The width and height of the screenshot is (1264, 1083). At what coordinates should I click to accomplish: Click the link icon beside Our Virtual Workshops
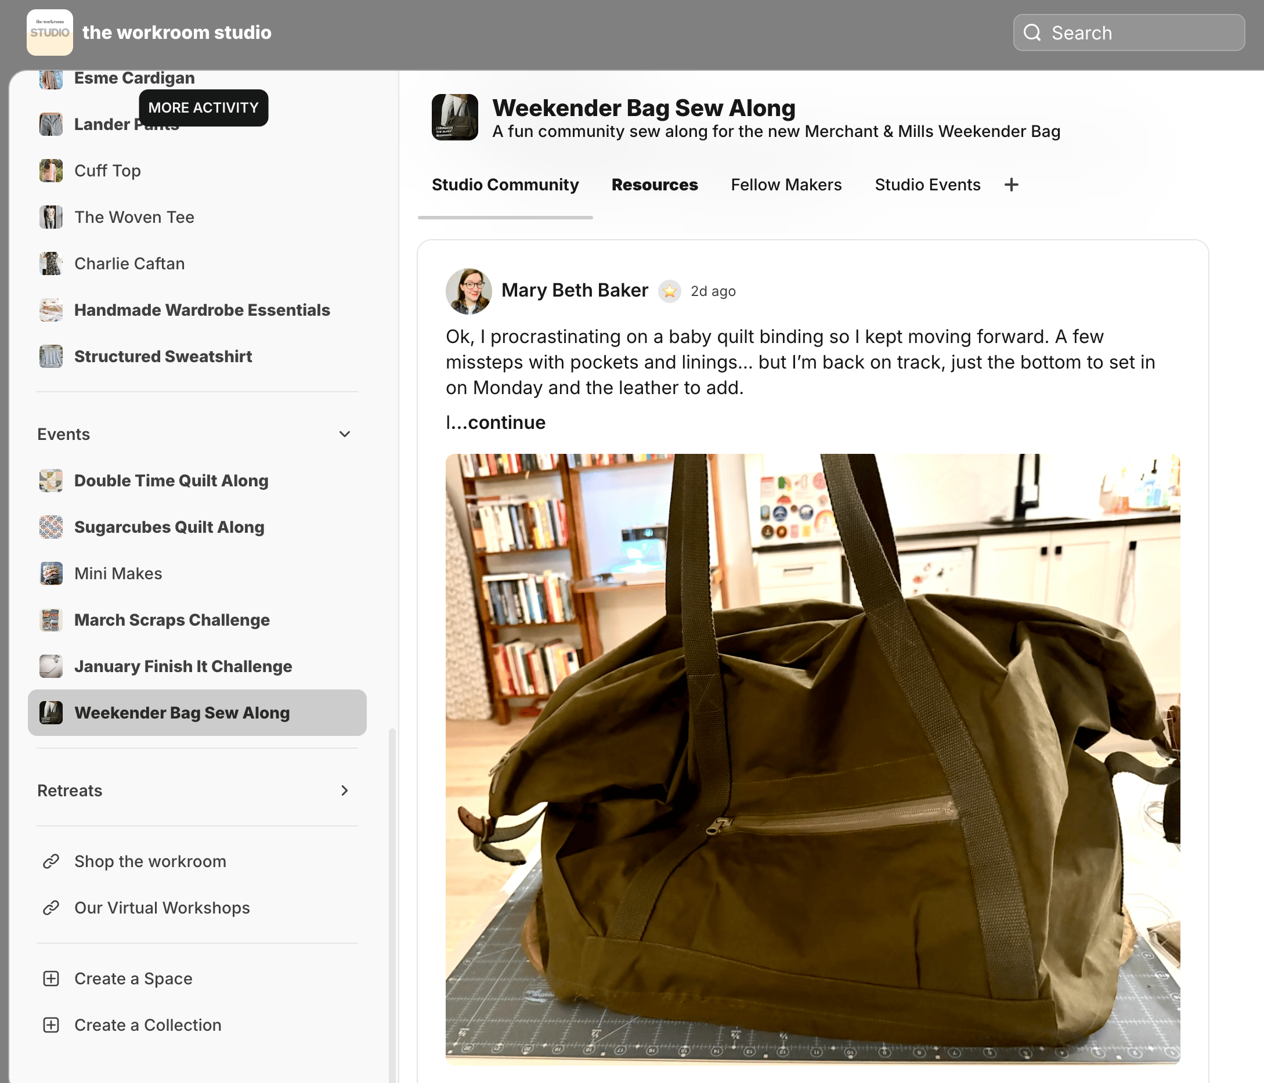click(51, 908)
